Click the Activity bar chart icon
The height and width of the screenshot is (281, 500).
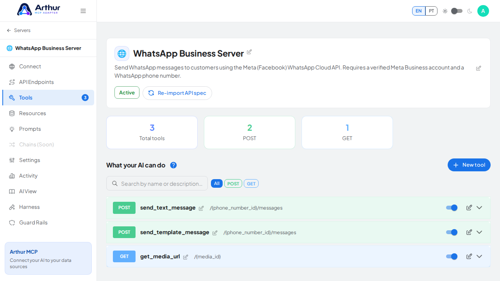pyautogui.click(x=12, y=176)
